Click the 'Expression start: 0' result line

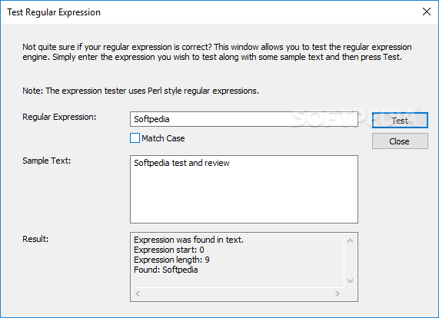coord(169,250)
